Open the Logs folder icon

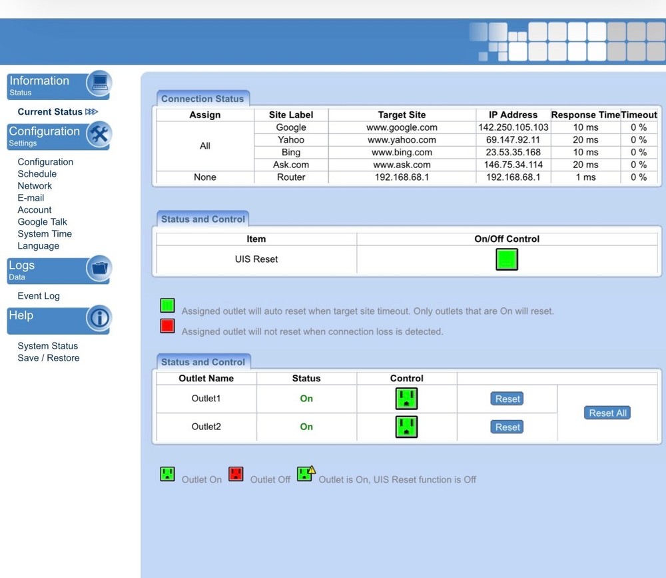coord(99,268)
